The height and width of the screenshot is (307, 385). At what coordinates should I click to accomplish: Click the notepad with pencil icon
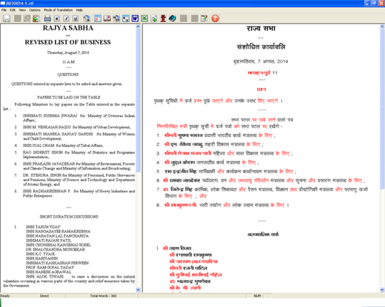click(204, 19)
